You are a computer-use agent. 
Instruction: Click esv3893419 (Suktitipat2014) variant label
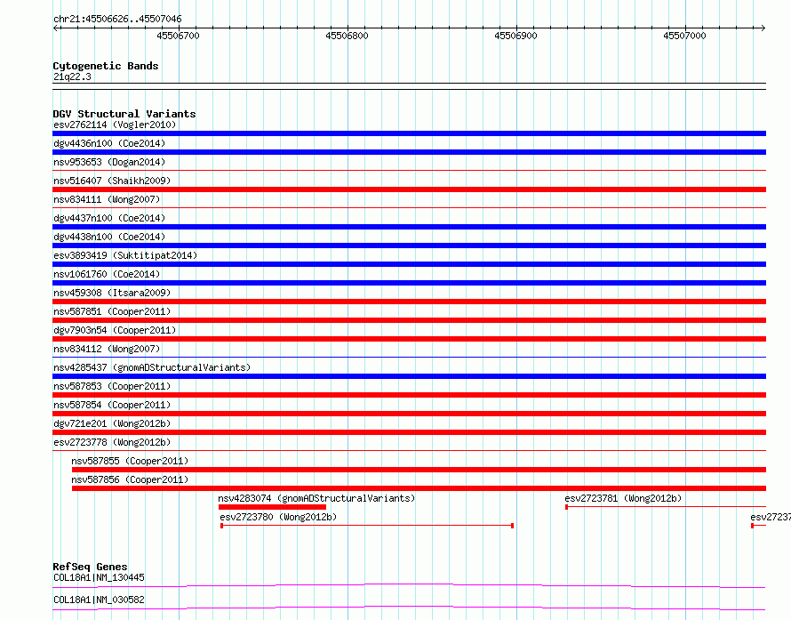(x=125, y=255)
